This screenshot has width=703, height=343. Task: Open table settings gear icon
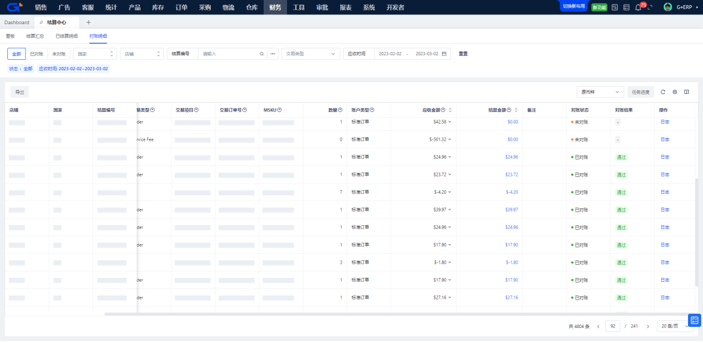click(x=675, y=92)
